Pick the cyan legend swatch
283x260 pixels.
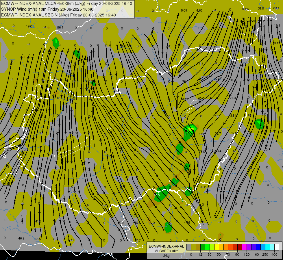click(x=268, y=247)
